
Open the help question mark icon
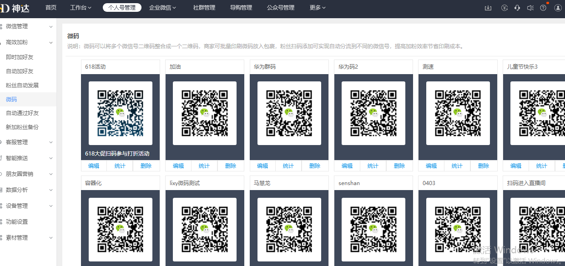(543, 8)
